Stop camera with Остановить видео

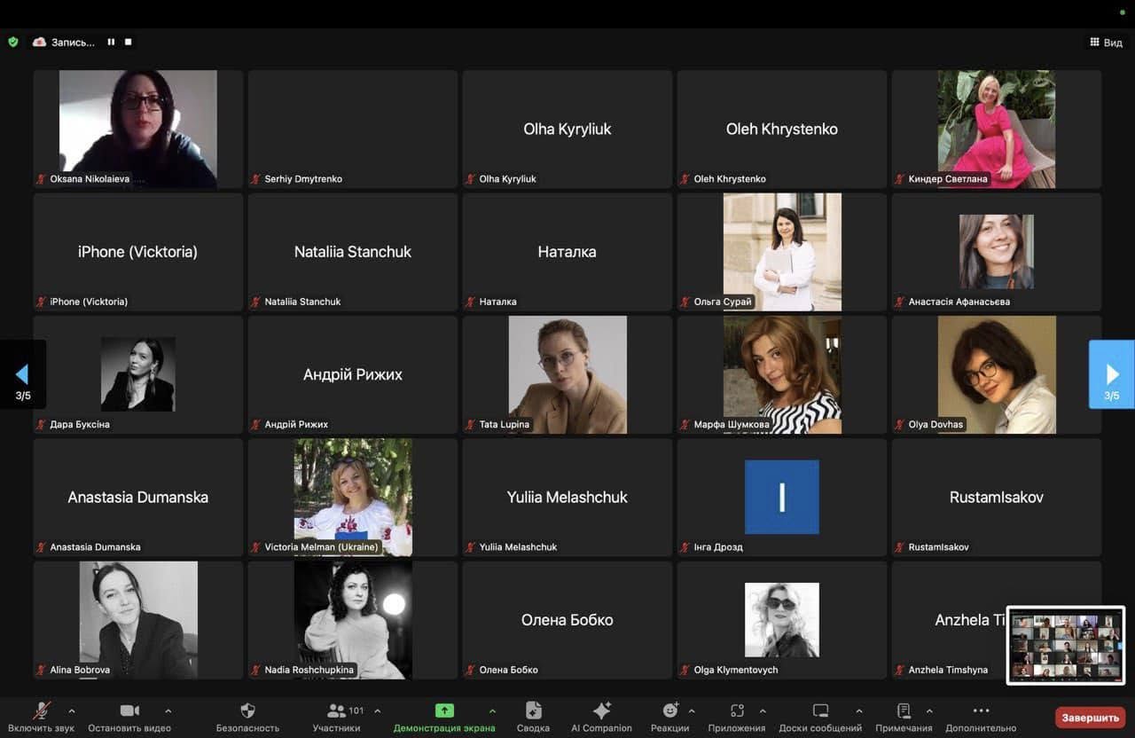point(129,711)
